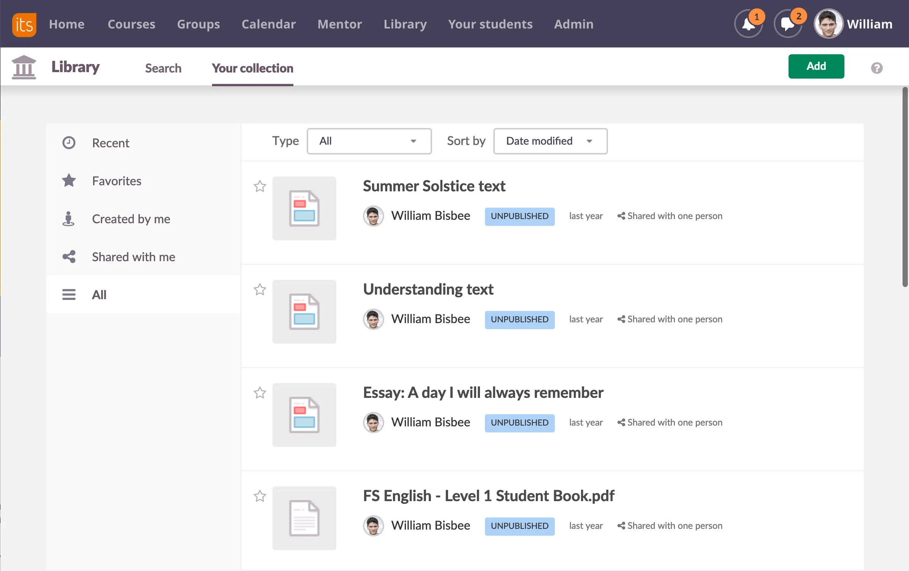
Task: Click the green Add button
Action: click(x=816, y=66)
